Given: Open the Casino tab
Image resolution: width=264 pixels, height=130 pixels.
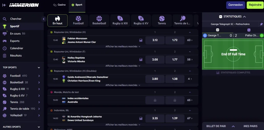Looking at the screenshot, I should [60, 5].
